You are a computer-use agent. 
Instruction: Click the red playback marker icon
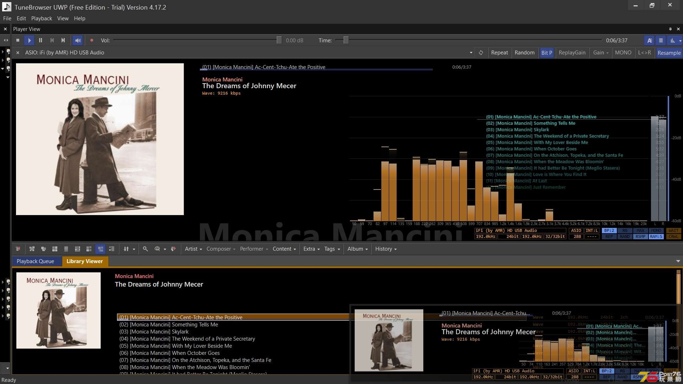click(x=173, y=249)
